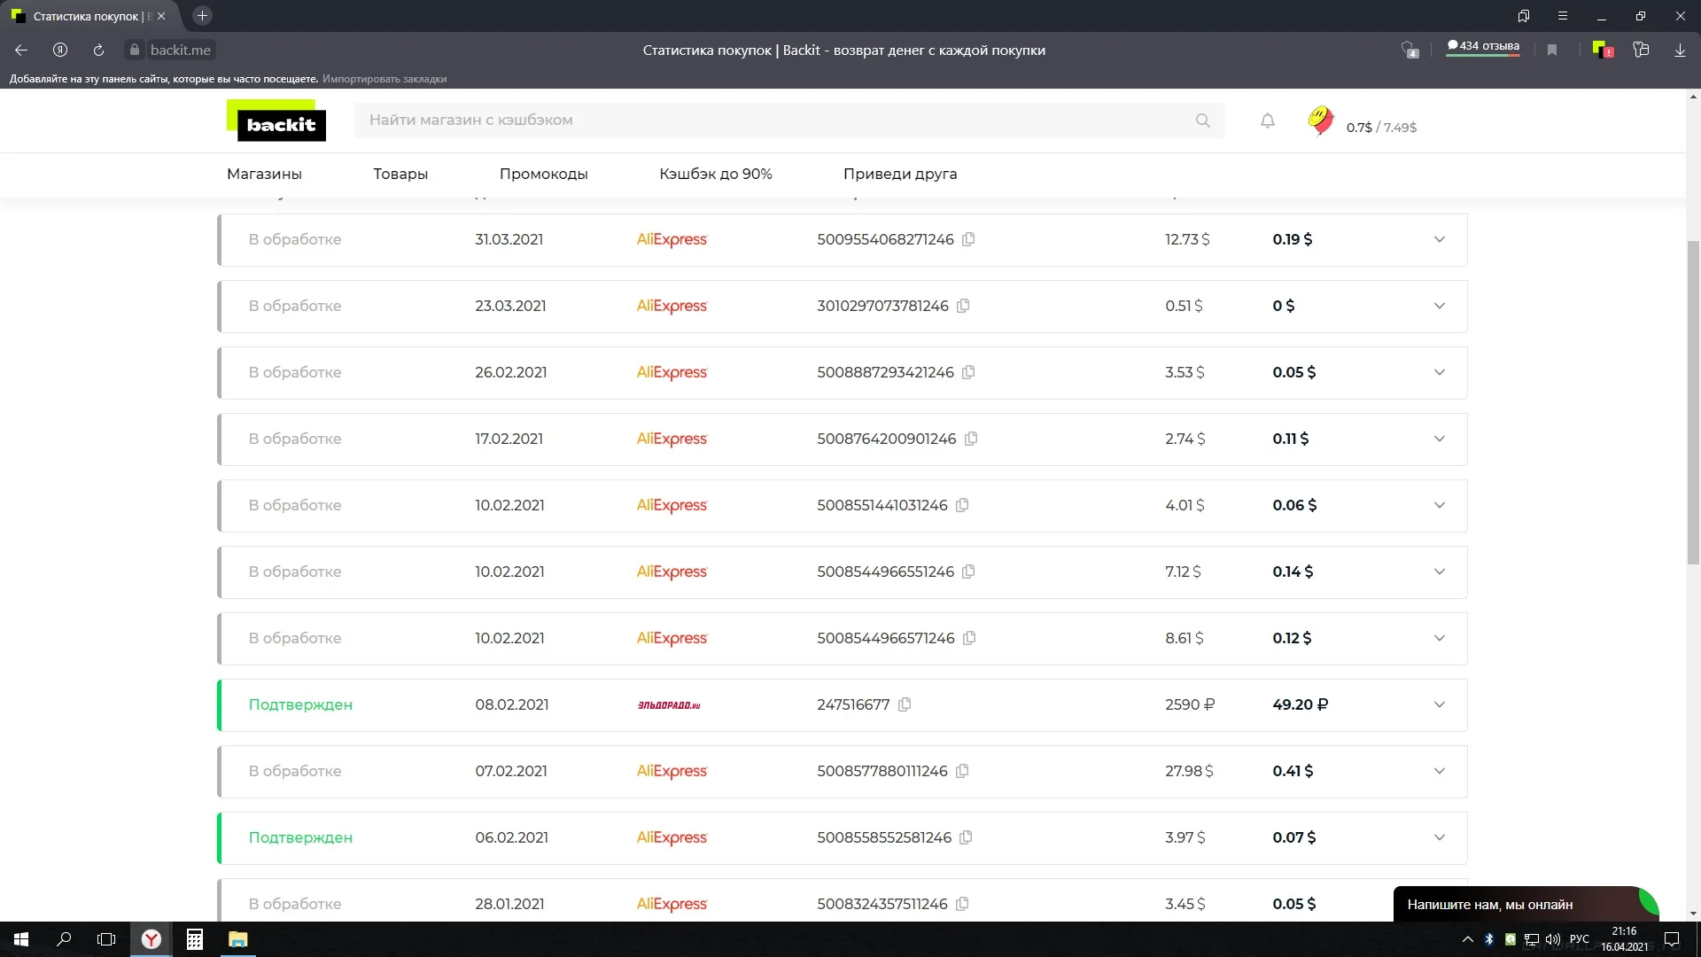Click the notification bell icon
This screenshot has width=1701, height=957.
point(1268,121)
